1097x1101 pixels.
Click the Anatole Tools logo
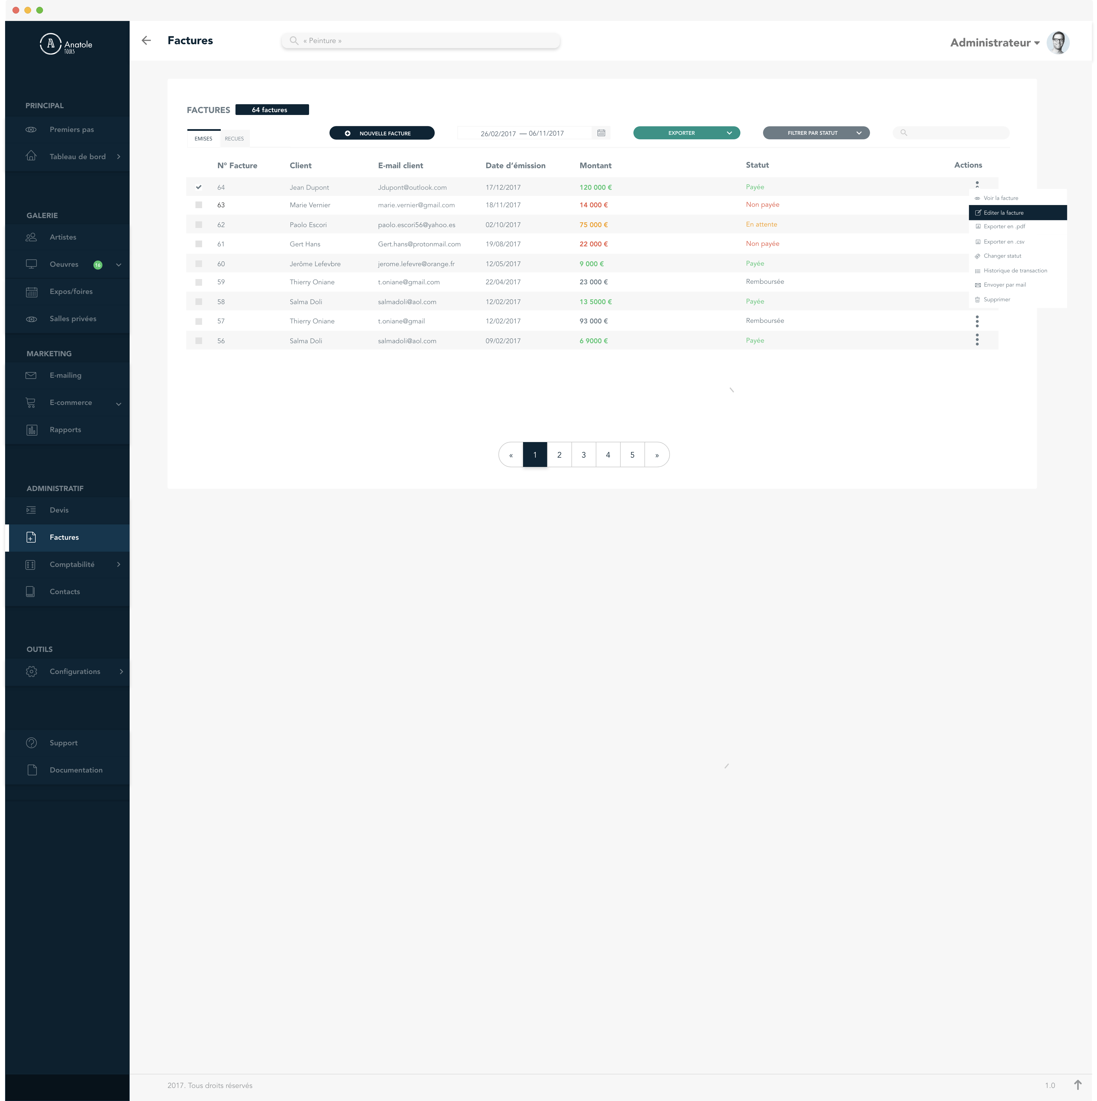pyautogui.click(x=66, y=44)
